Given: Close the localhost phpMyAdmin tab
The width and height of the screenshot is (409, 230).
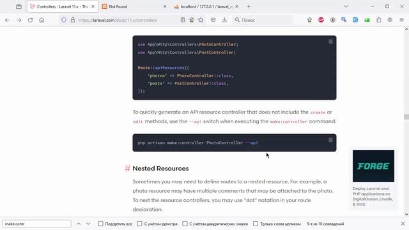Looking at the screenshot, I should pos(236,6).
